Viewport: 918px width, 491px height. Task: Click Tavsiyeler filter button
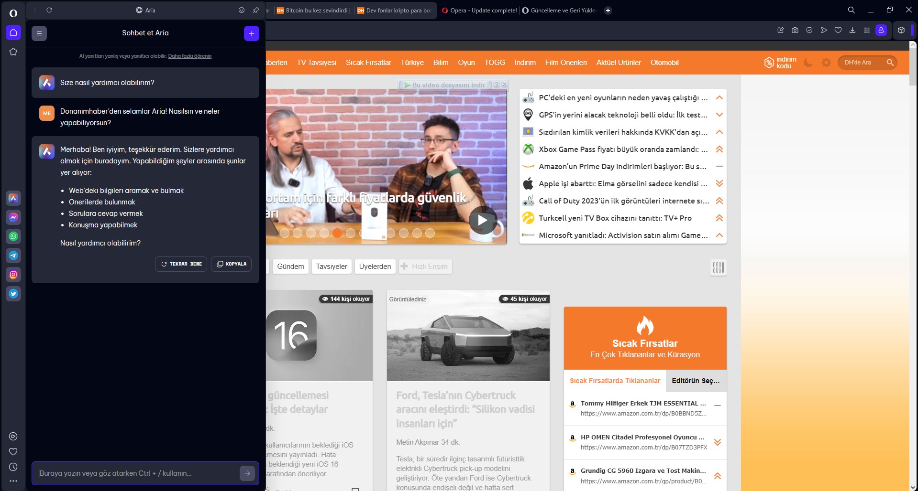click(x=332, y=267)
